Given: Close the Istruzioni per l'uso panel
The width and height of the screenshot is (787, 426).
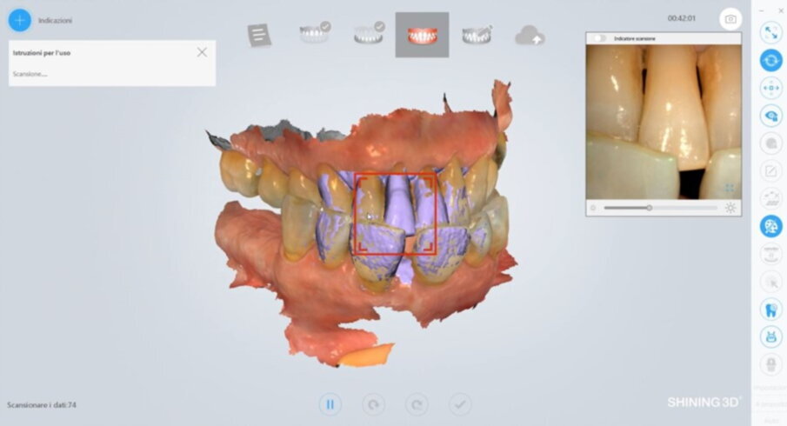Looking at the screenshot, I should pos(202,52).
